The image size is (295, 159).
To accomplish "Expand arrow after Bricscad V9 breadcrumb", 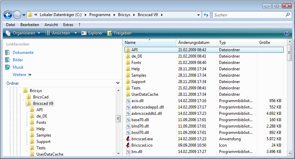I will point(162,15).
